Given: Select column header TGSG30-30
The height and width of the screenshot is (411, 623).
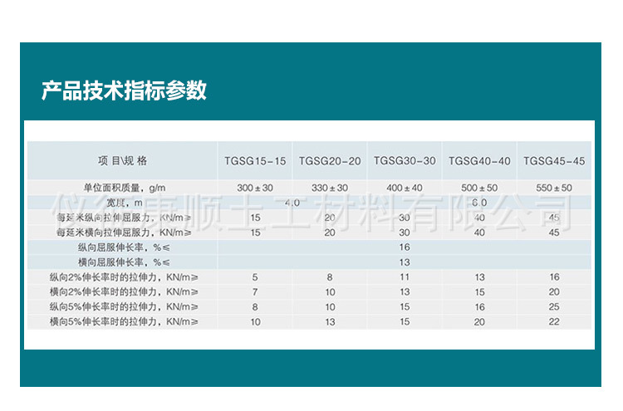Looking at the screenshot, I should coord(405,161).
